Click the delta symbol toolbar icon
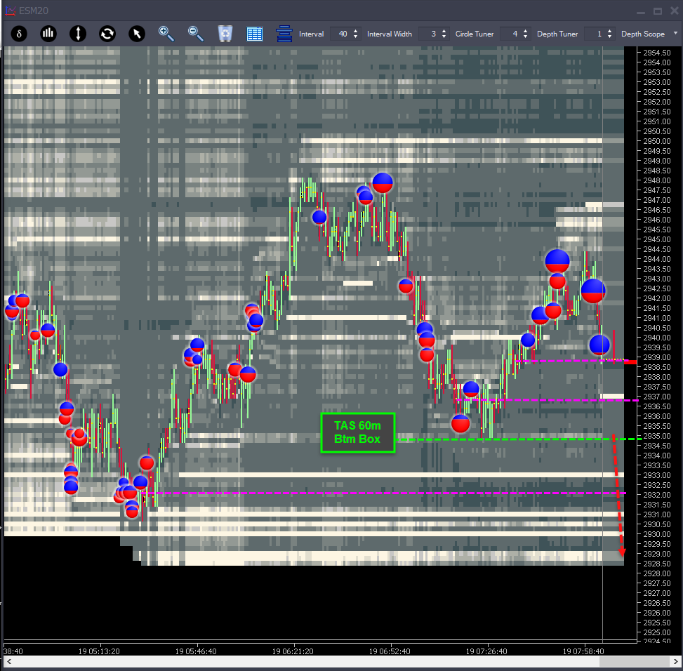The width and height of the screenshot is (683, 671). click(x=19, y=34)
